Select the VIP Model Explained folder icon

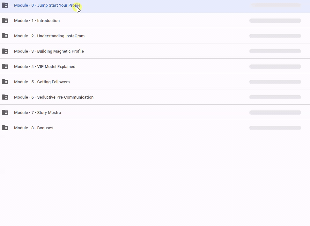[5, 67]
